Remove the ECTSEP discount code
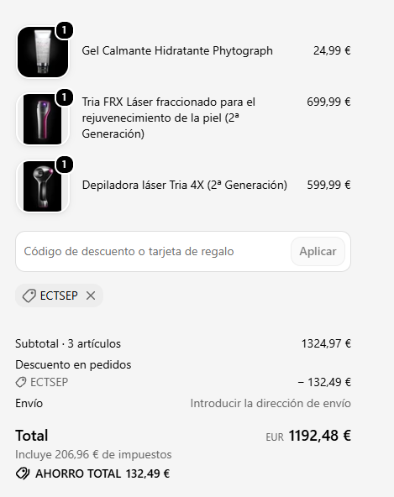Screen dimensions: 394x497 (x=91, y=296)
